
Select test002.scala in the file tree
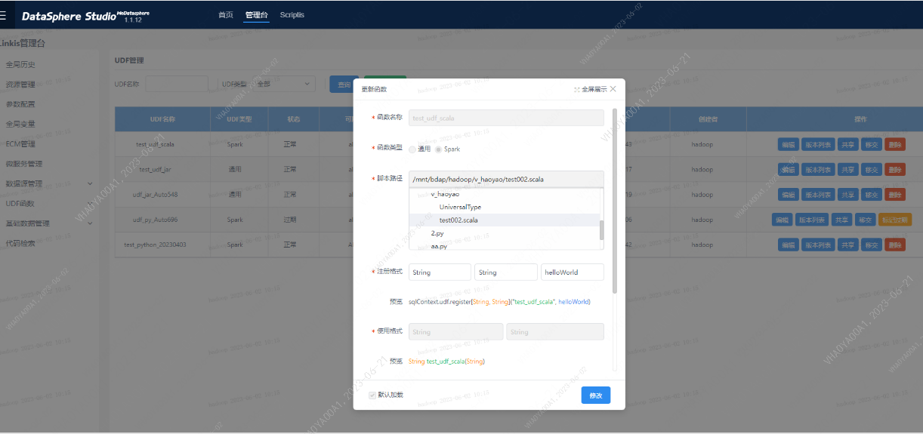click(x=458, y=220)
